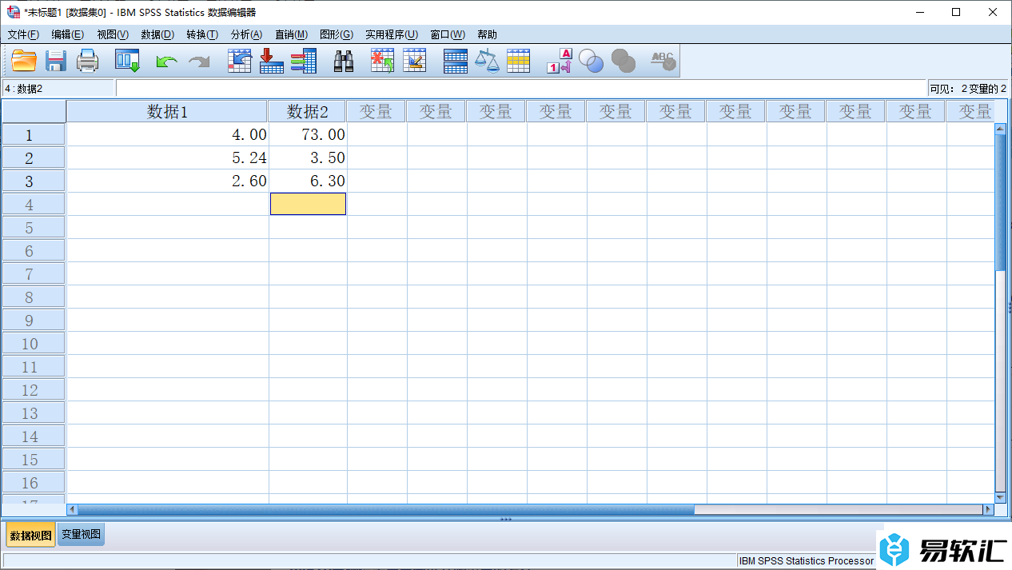Open the 实用程序(U) menu

click(x=392, y=34)
